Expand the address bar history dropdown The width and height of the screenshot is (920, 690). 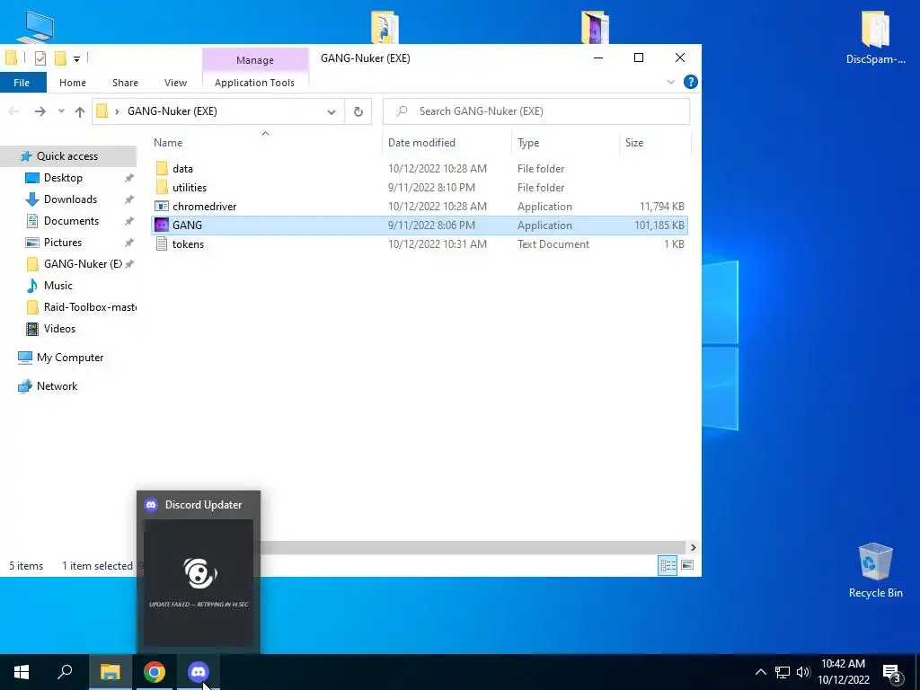point(332,111)
